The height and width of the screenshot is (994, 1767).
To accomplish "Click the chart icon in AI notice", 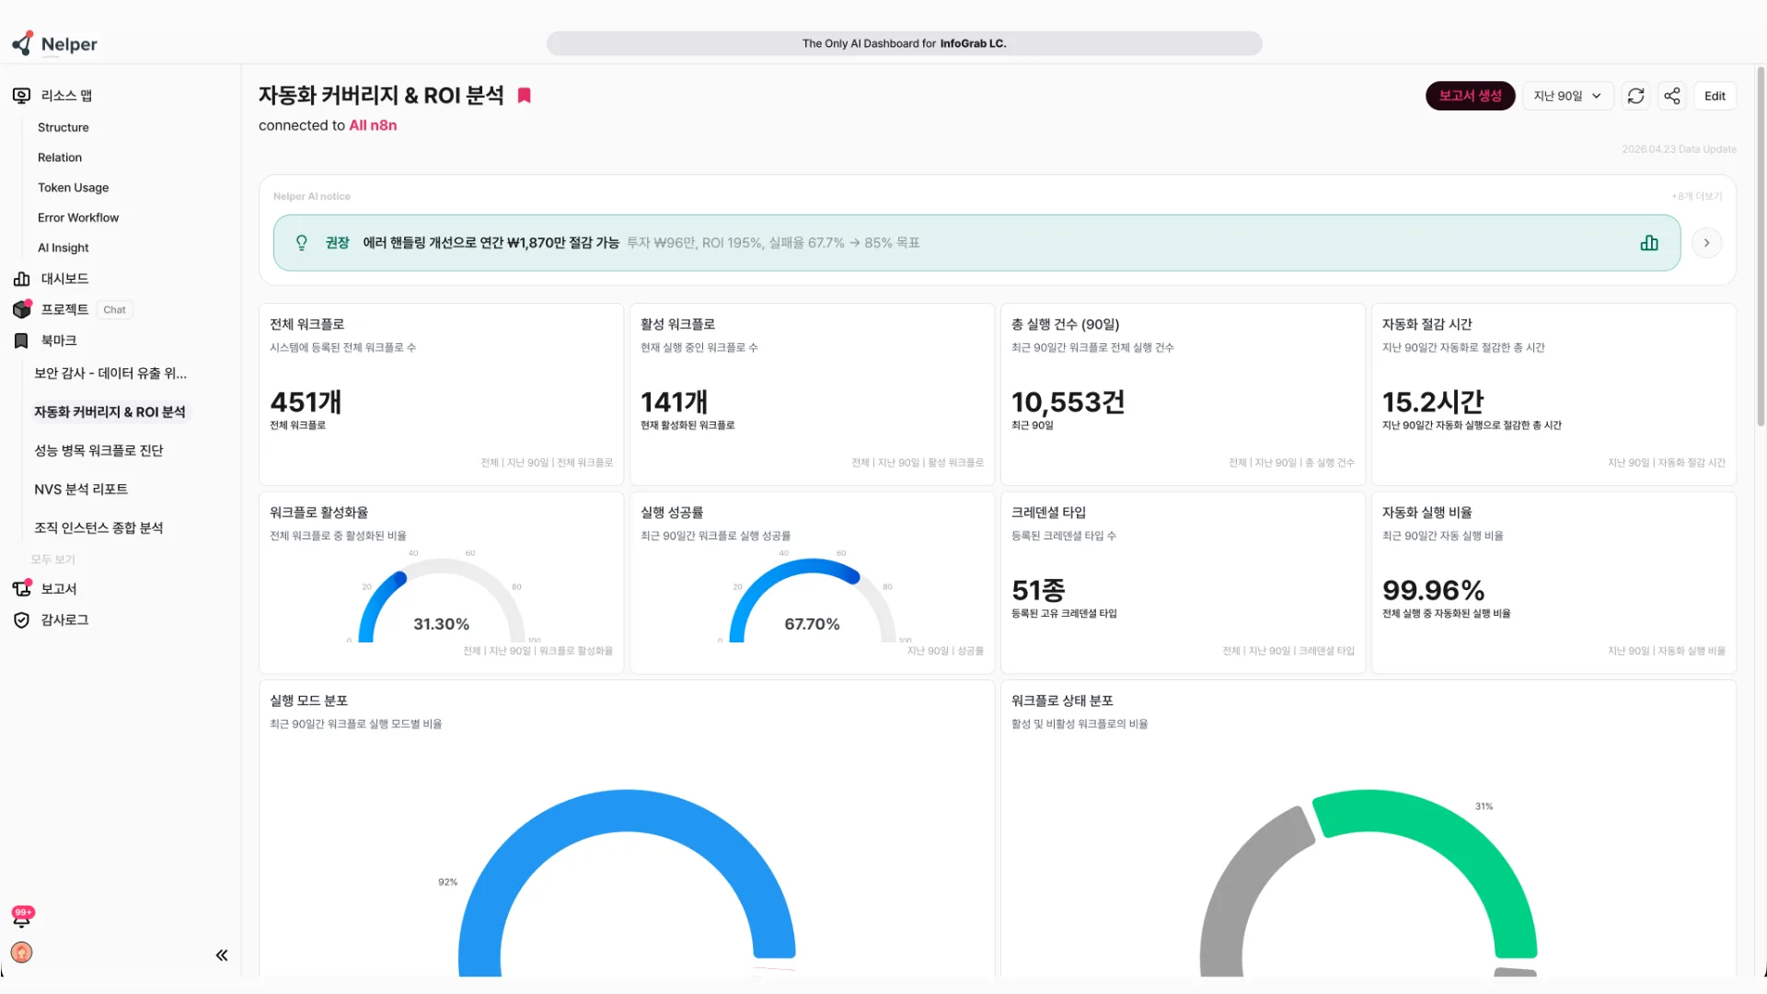I will 1649,243.
